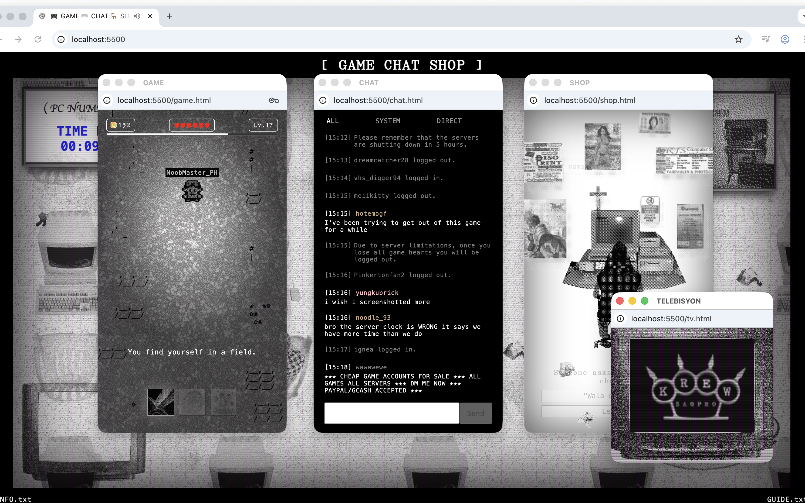Click the pushpin figure on left monitor
Viewport: 805px width, 503px height.
click(42, 220)
